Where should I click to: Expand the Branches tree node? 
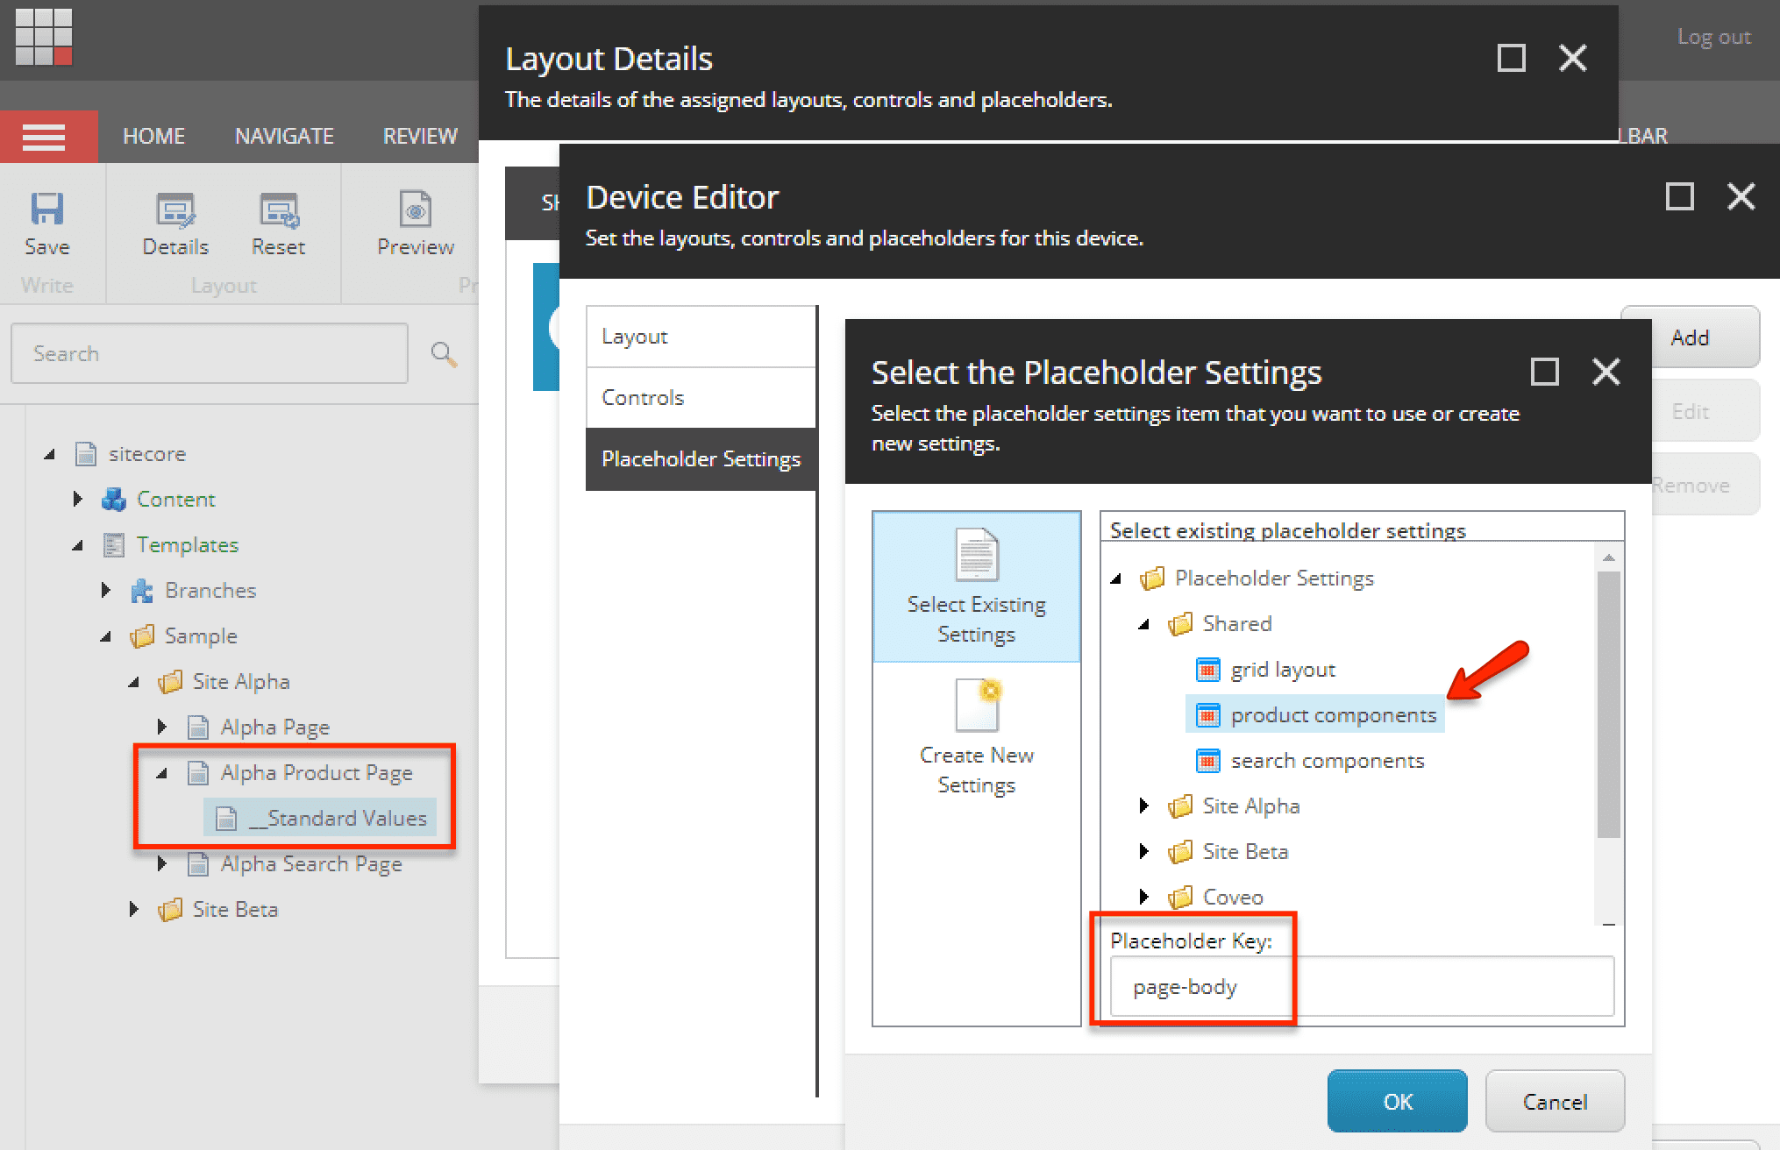coord(106,590)
